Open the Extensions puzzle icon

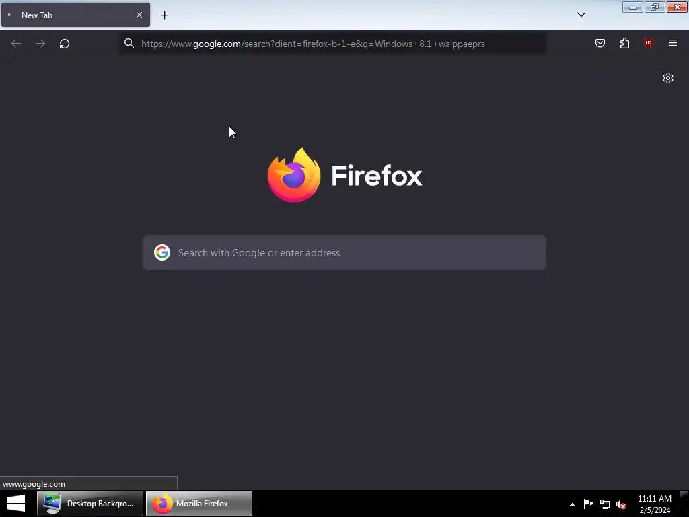click(624, 43)
